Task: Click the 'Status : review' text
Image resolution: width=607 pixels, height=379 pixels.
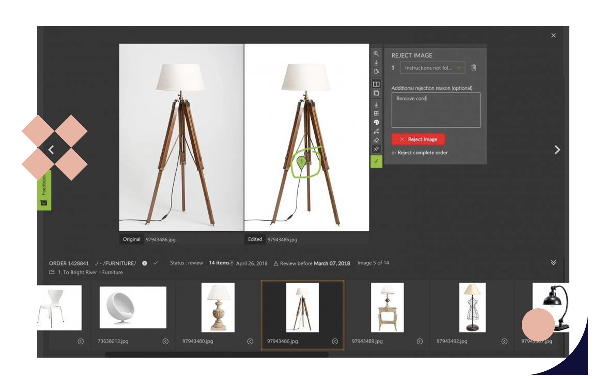Action: [187, 263]
